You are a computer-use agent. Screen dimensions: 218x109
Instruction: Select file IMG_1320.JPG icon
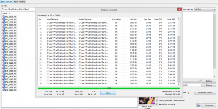point(3,63)
